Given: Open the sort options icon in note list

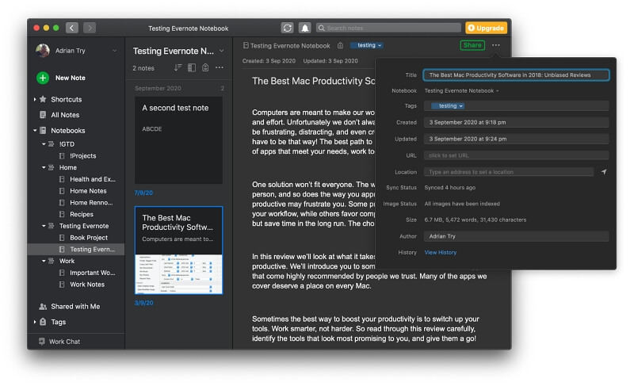Looking at the screenshot, I should [178, 67].
